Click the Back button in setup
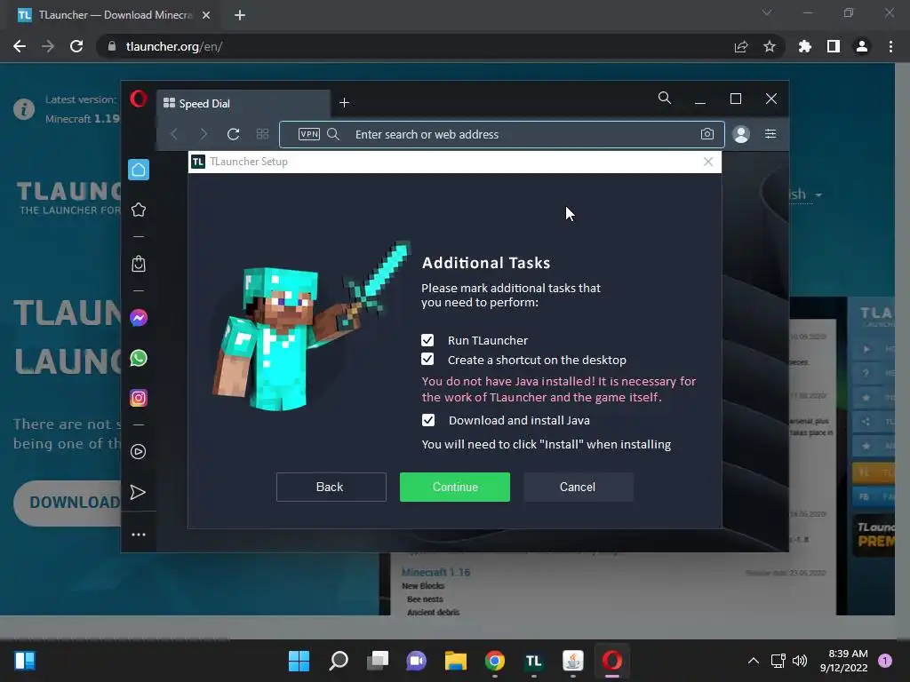This screenshot has width=910, height=682. [331, 487]
